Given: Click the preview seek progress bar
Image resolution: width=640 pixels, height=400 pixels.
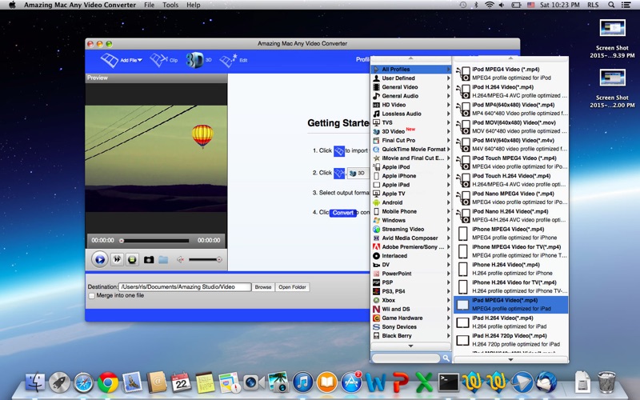Looking at the screenshot, I should coord(154,241).
